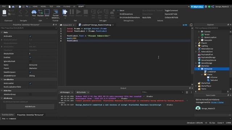
Task: Click the Paste clipboard icon
Action: (4, 12)
